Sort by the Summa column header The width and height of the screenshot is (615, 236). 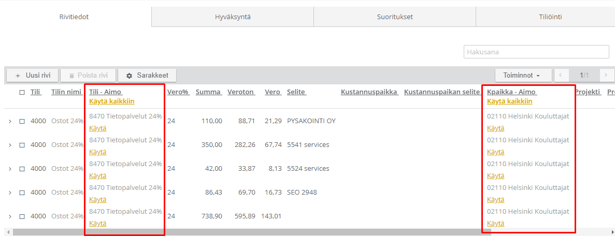click(x=208, y=92)
